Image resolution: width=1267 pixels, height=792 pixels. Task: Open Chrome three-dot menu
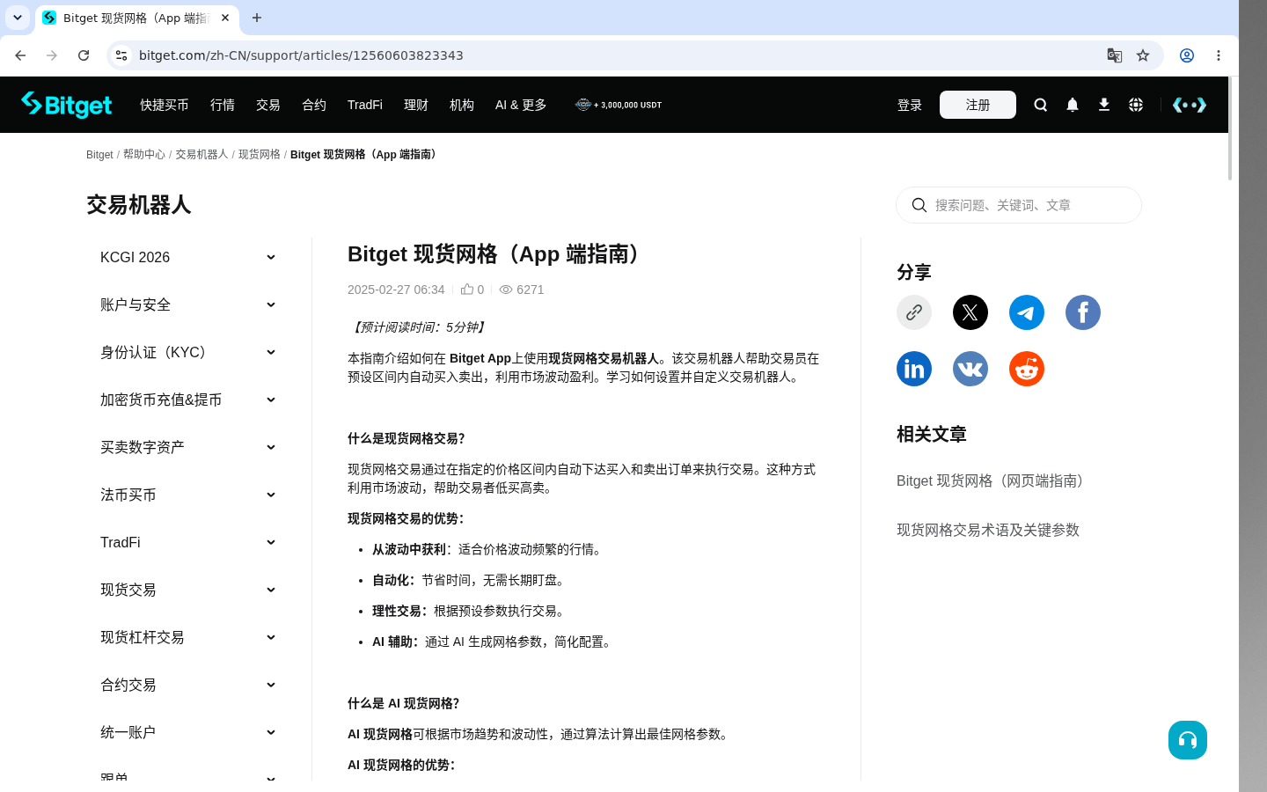coord(1219,55)
